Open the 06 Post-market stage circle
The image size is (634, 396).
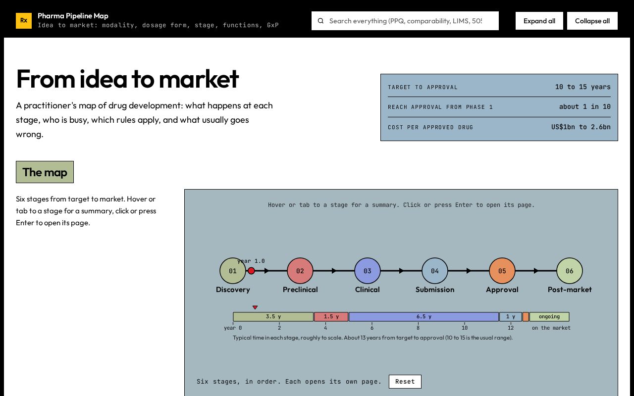click(570, 271)
